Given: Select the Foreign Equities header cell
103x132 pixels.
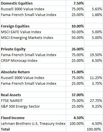Looking at the screenshot, I should coord(33,26).
